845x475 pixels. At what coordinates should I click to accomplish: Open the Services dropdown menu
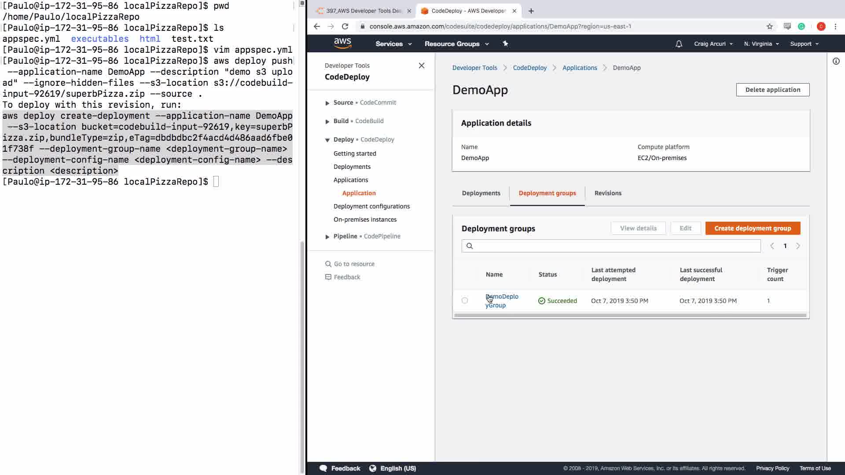393,44
